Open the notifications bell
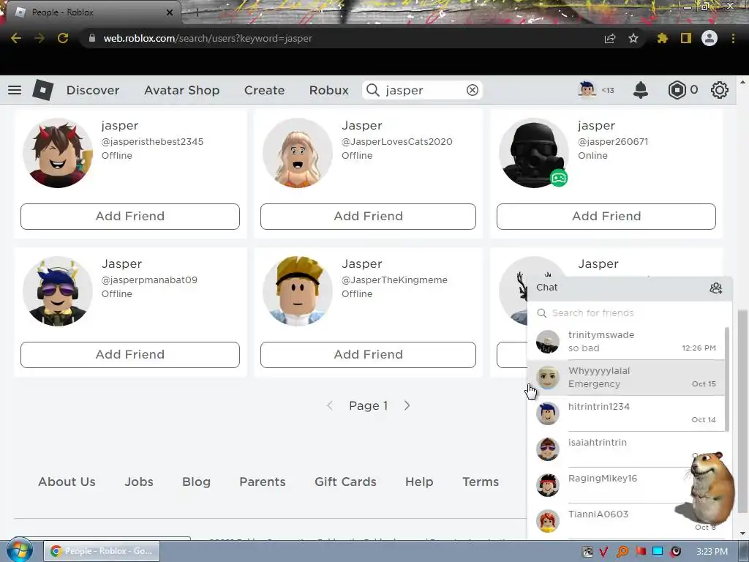 [x=641, y=90]
